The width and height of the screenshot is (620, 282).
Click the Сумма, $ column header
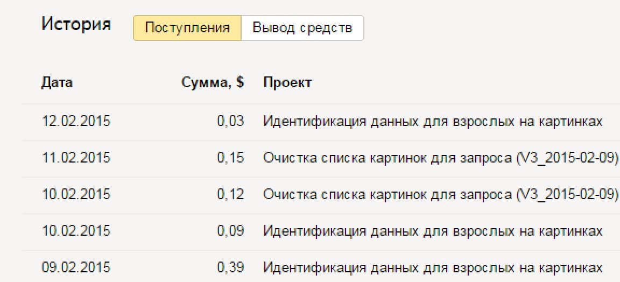click(x=213, y=83)
